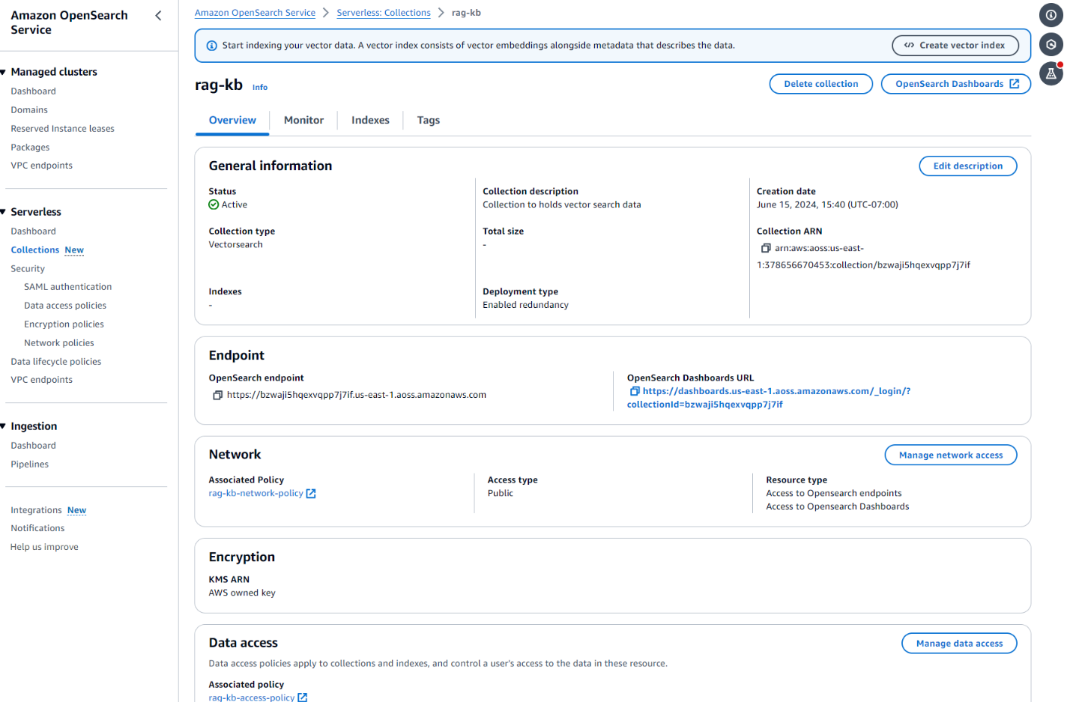Launch OpenSearch Dashboards from the header button
Screen dimensions: 1070x702
click(956, 84)
